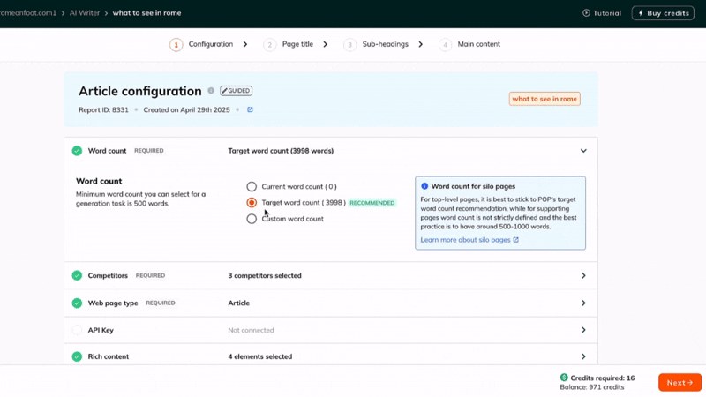Click the chevron arrow after Page title step
The width and height of the screenshot is (706, 397).
pyautogui.click(x=325, y=44)
